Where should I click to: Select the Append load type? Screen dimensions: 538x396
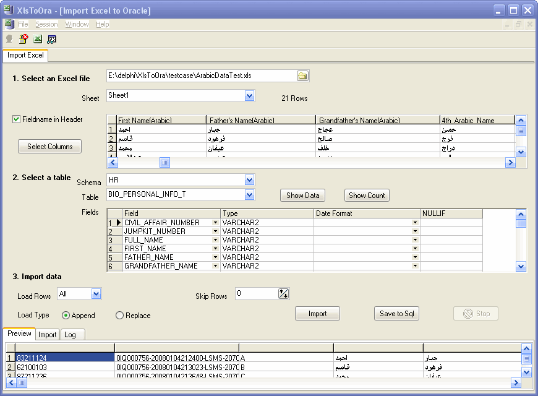click(66, 316)
